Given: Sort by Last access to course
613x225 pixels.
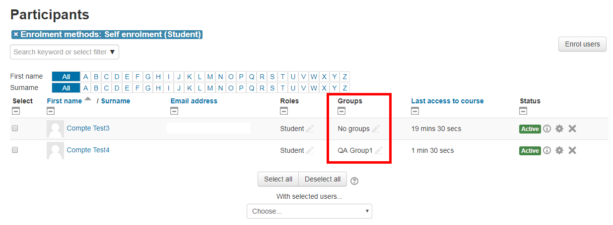Looking at the screenshot, I should point(447,101).
